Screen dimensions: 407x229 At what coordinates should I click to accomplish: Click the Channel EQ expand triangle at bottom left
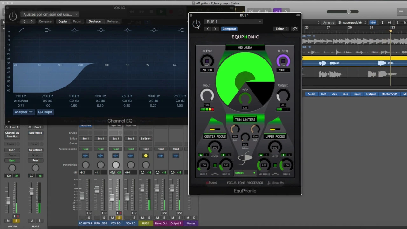pos(9,121)
